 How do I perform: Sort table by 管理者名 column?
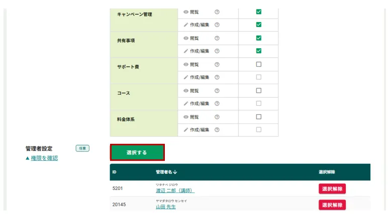point(166,172)
